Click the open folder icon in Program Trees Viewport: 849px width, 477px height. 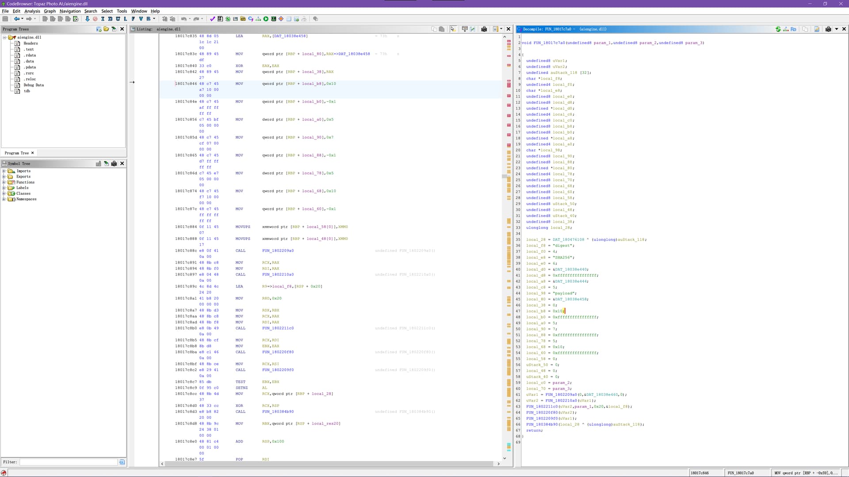[106, 29]
